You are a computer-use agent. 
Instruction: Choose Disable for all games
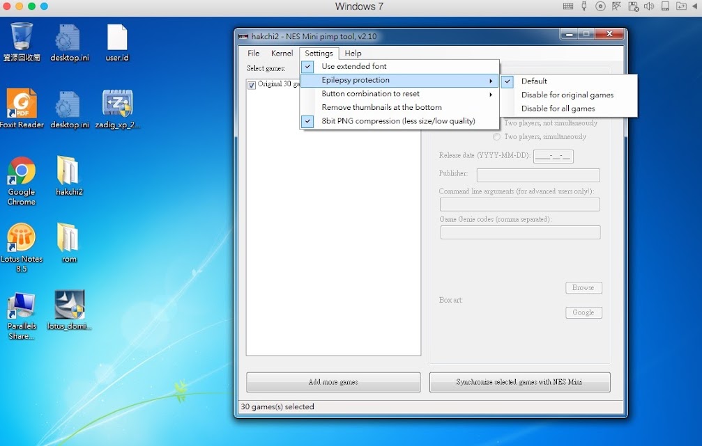[569, 109]
